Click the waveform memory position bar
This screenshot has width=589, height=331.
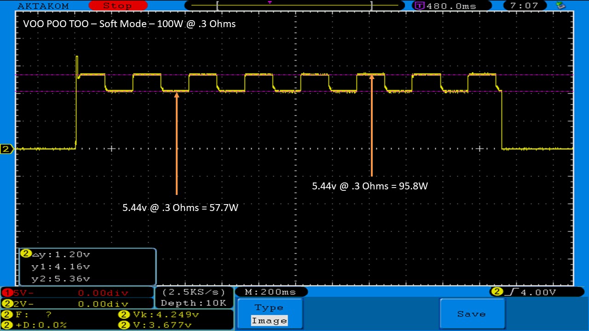click(294, 6)
